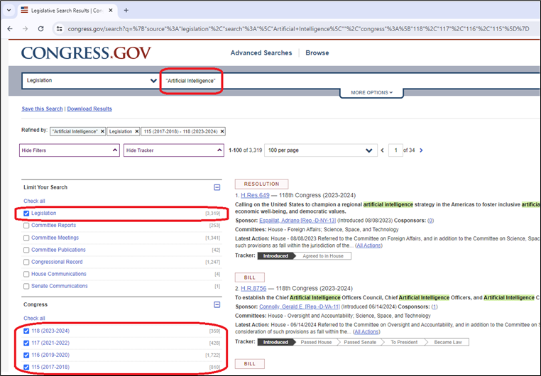Image resolution: width=541 pixels, height=376 pixels.
Task: Click the "Artificial Intelligence" search input field
Action: click(349, 81)
